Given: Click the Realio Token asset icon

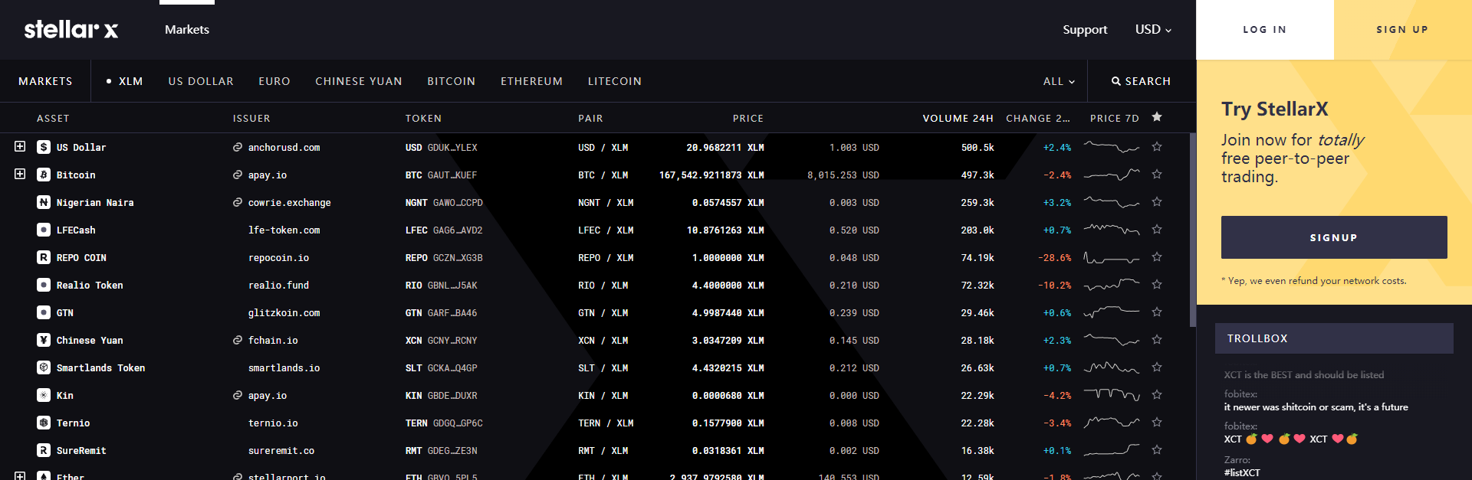Looking at the screenshot, I should (44, 285).
